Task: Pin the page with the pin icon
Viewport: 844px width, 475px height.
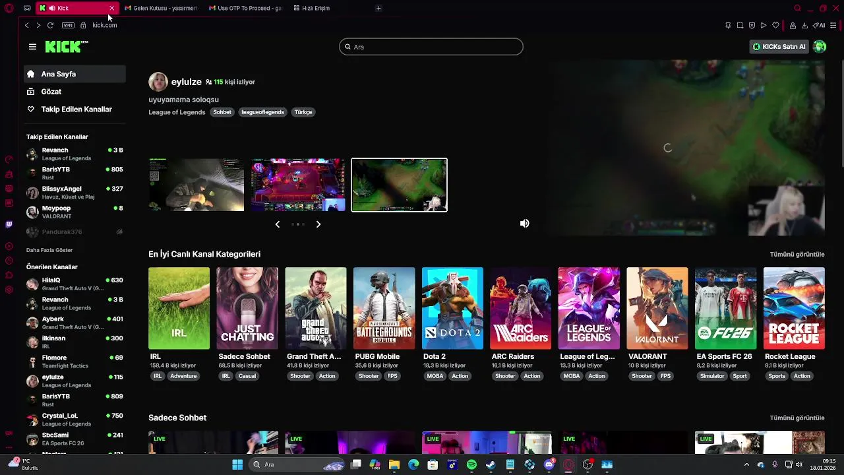Action: 728,25
